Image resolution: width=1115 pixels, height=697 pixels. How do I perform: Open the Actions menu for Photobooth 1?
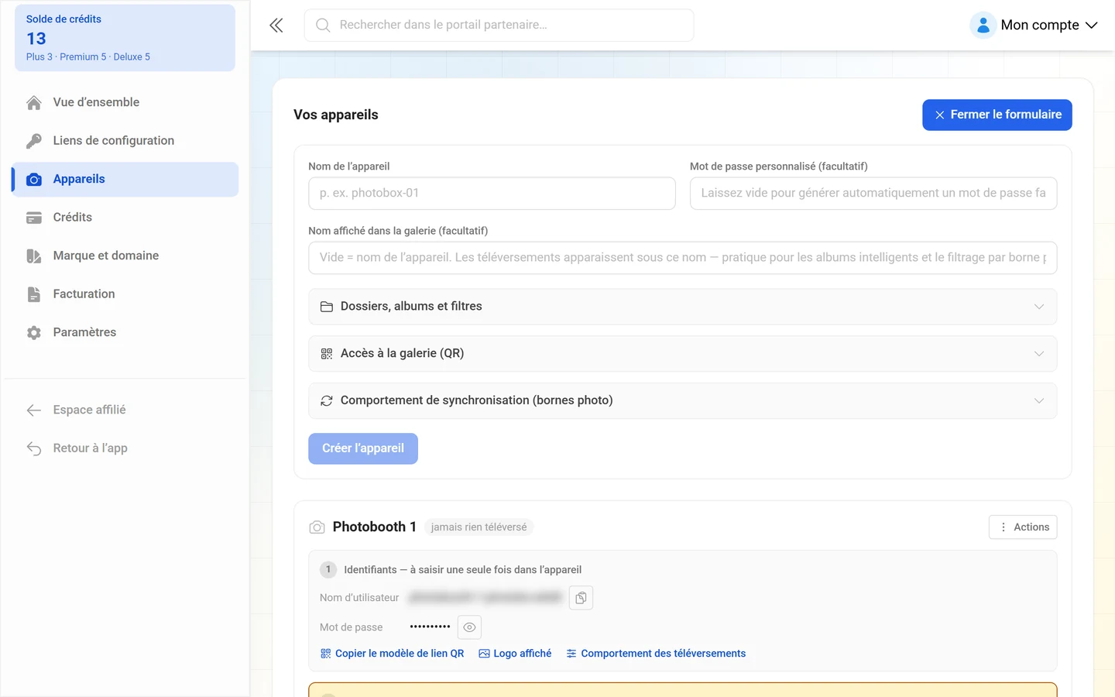pos(1023,527)
